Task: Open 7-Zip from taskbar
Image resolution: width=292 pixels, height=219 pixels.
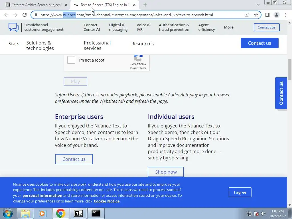Action: click(78, 213)
